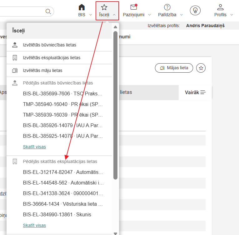Click the dropdown scrollbar down arrow
Viewport: 239px width, 235px height.
[115, 233]
